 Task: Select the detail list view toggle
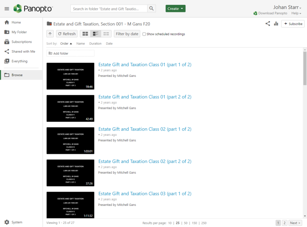(x=95, y=34)
